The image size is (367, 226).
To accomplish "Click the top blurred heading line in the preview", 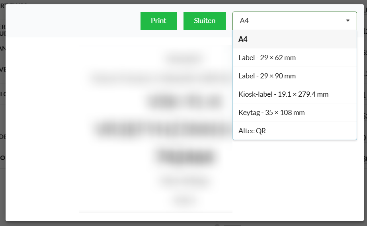I will [x=185, y=59].
